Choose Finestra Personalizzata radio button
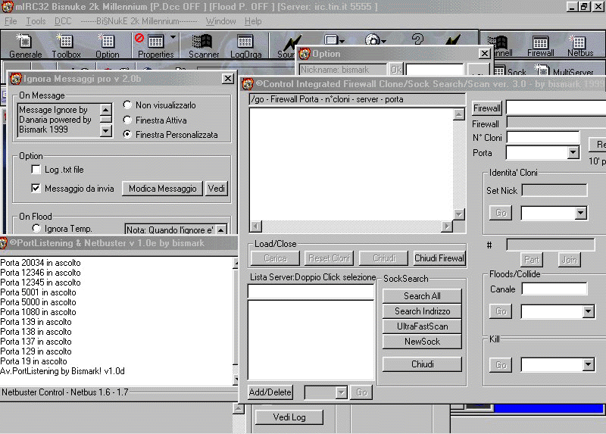 (127, 135)
